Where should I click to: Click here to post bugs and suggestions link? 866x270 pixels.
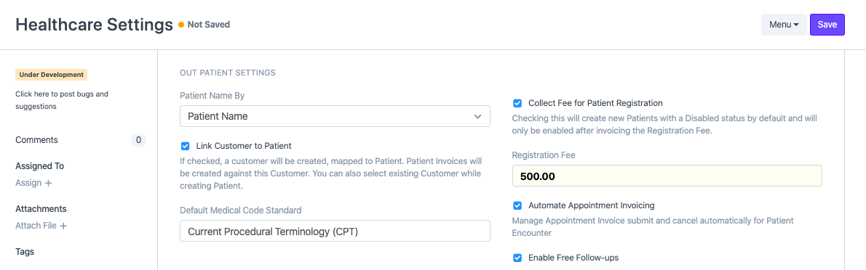pos(62,100)
